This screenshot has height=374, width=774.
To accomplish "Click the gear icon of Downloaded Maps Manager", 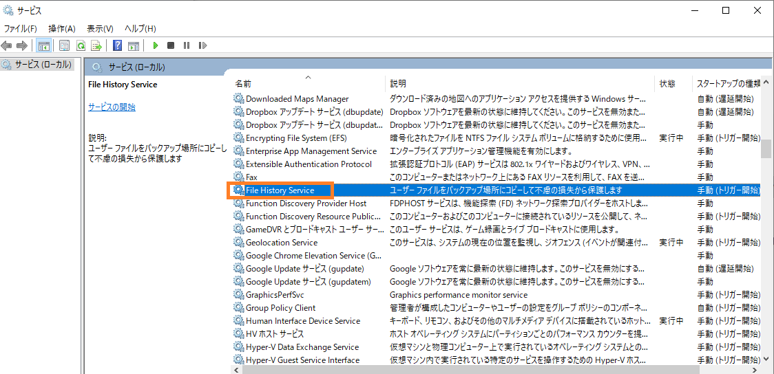I will 239,98.
